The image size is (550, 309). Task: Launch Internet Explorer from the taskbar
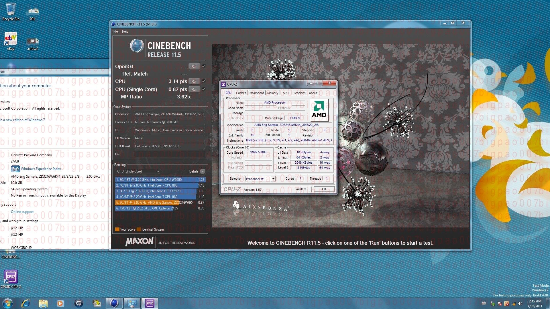[x=25, y=303]
